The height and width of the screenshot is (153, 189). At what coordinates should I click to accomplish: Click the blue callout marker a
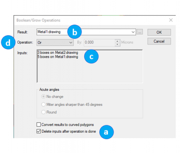[x=107, y=132]
